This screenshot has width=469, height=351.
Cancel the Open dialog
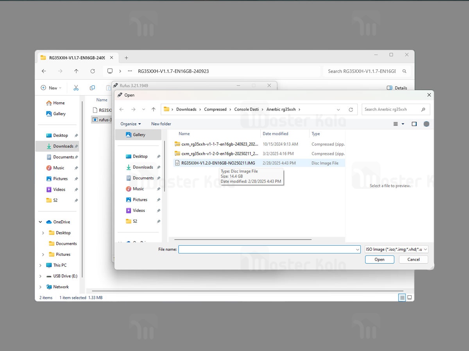(414, 259)
